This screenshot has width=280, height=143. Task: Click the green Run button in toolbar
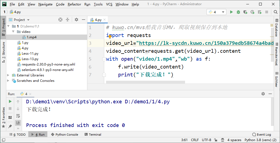[x=231, y=12]
